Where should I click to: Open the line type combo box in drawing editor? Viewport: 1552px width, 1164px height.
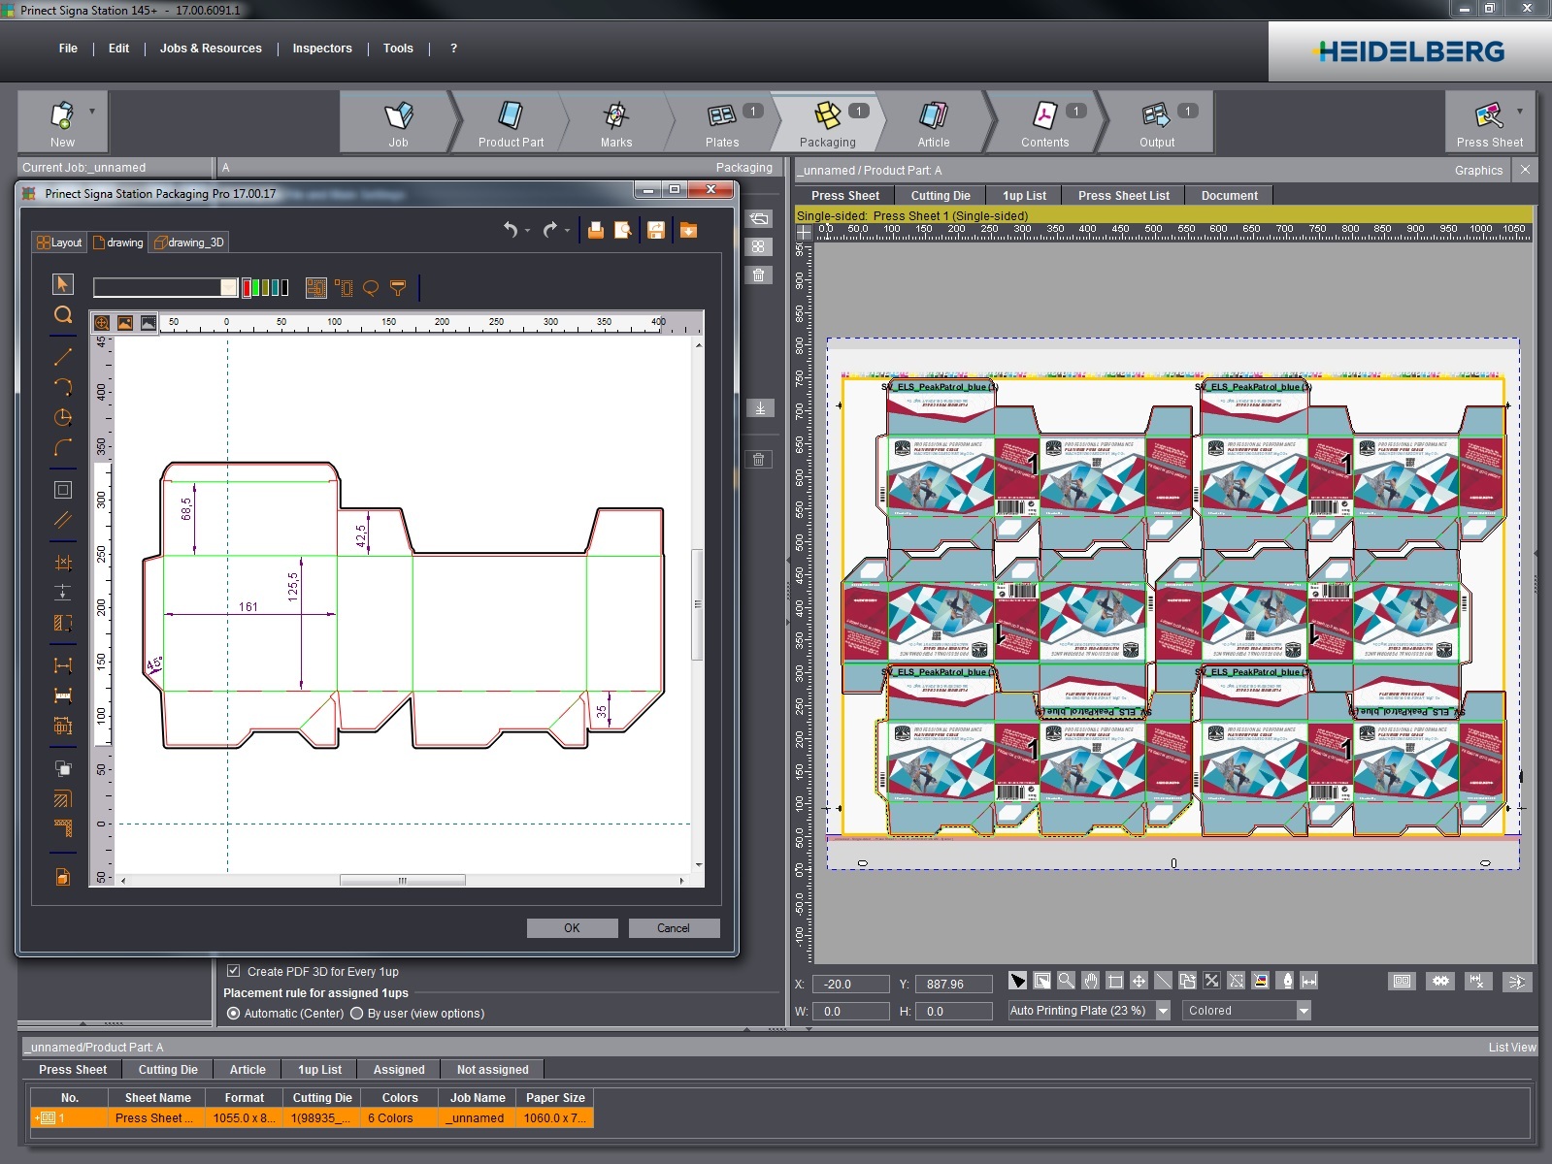229,287
